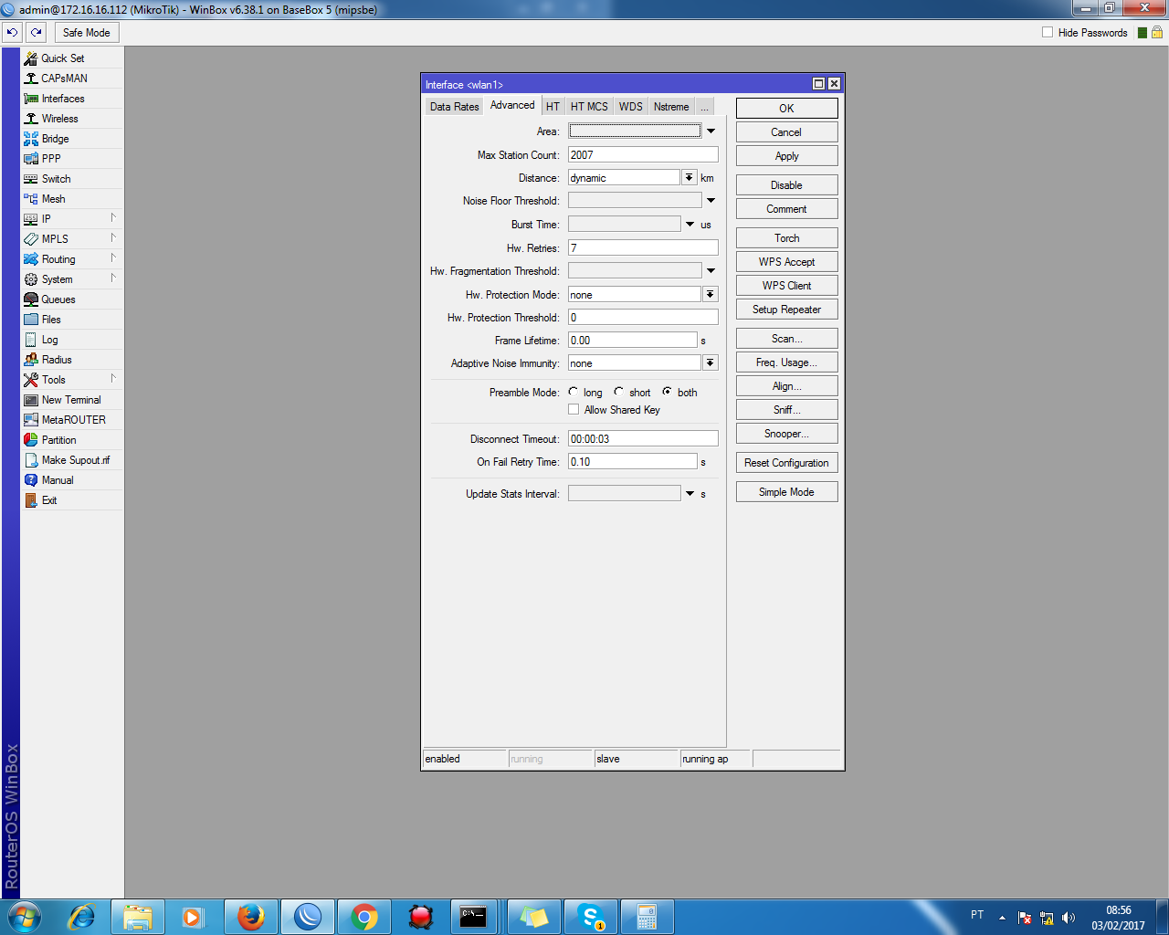Click the Simple Mode button
The image size is (1169, 935).
pos(786,492)
